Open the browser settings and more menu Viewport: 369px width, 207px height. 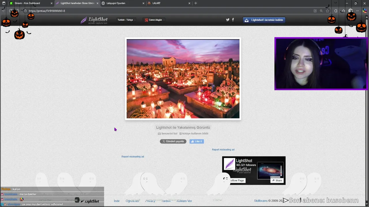coord(358,11)
